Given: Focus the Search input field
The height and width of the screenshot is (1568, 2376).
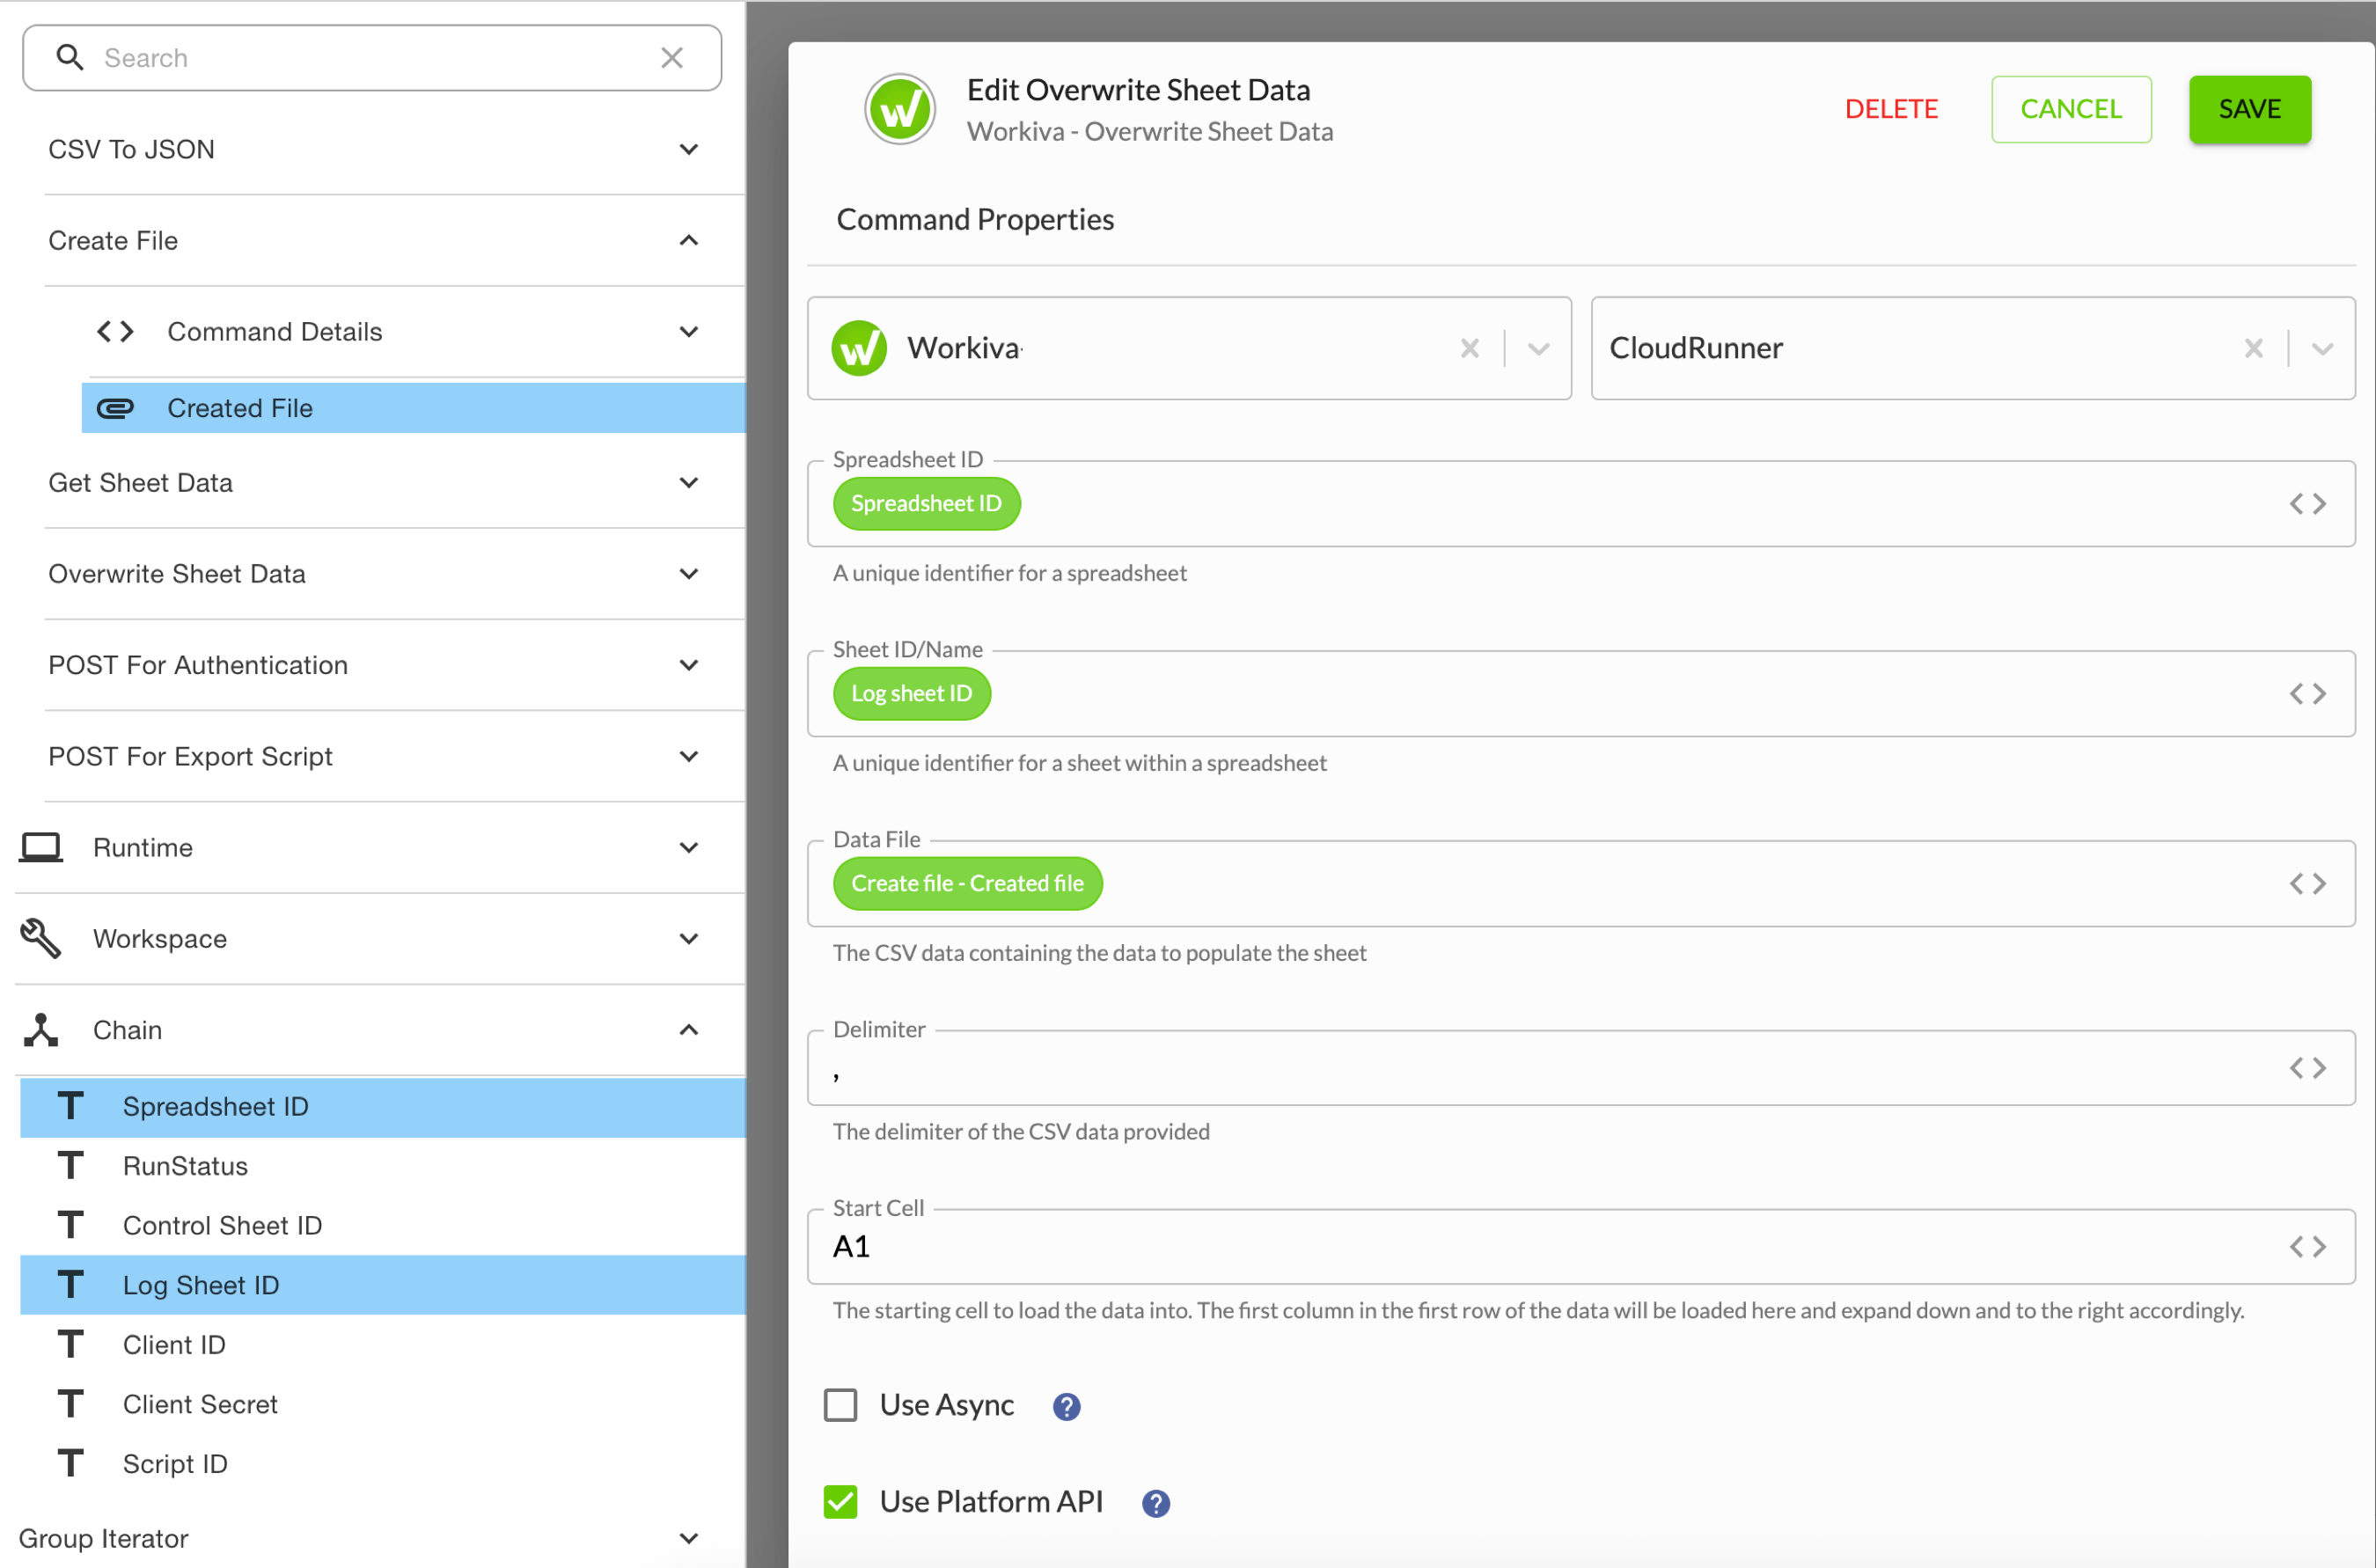Looking at the screenshot, I should pyautogui.click(x=372, y=57).
